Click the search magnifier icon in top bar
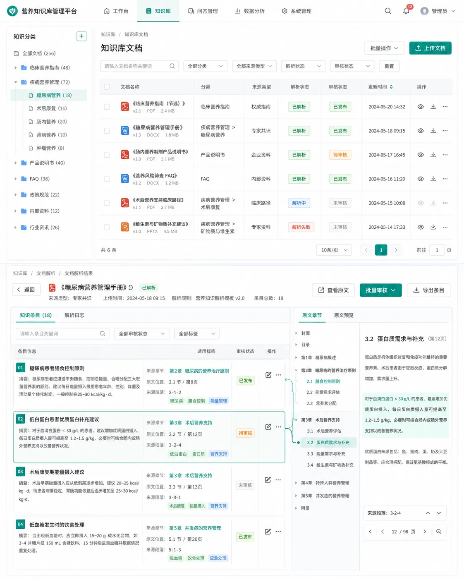The image size is (464, 580). pos(387,11)
